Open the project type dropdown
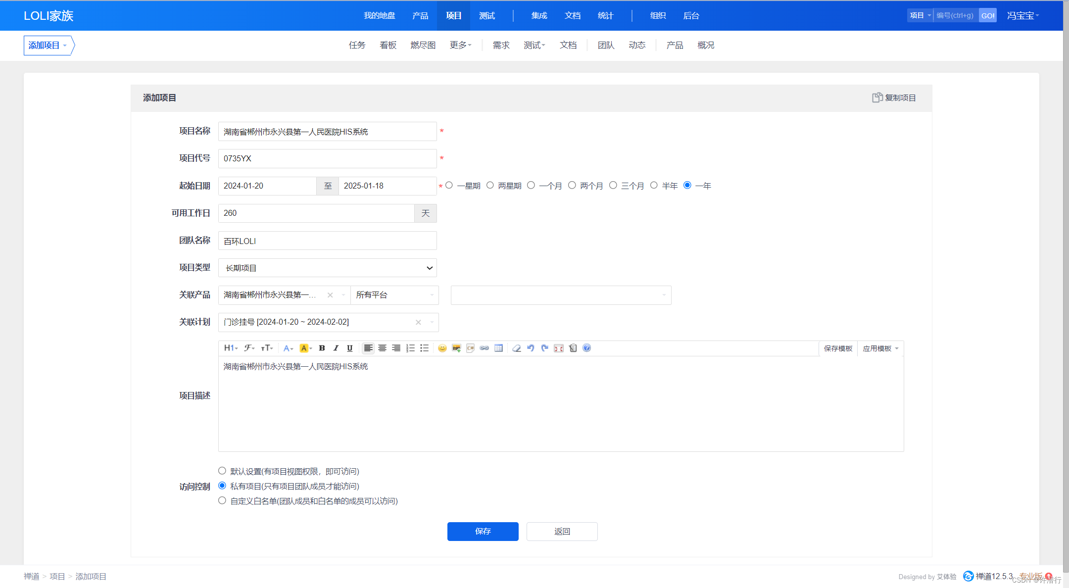 [x=328, y=268]
